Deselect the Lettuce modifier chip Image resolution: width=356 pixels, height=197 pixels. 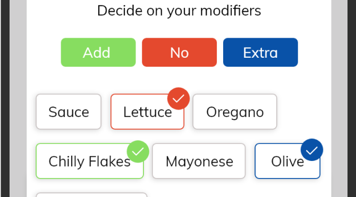(147, 112)
